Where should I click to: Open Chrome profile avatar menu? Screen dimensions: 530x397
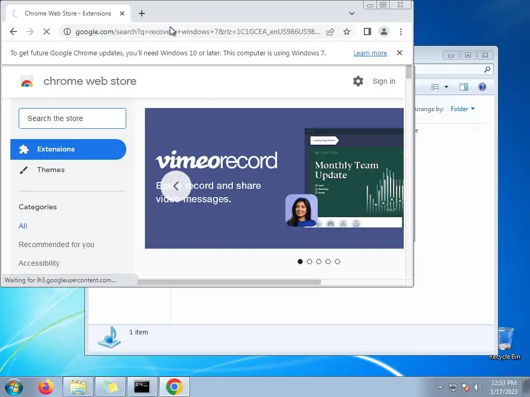coord(384,32)
